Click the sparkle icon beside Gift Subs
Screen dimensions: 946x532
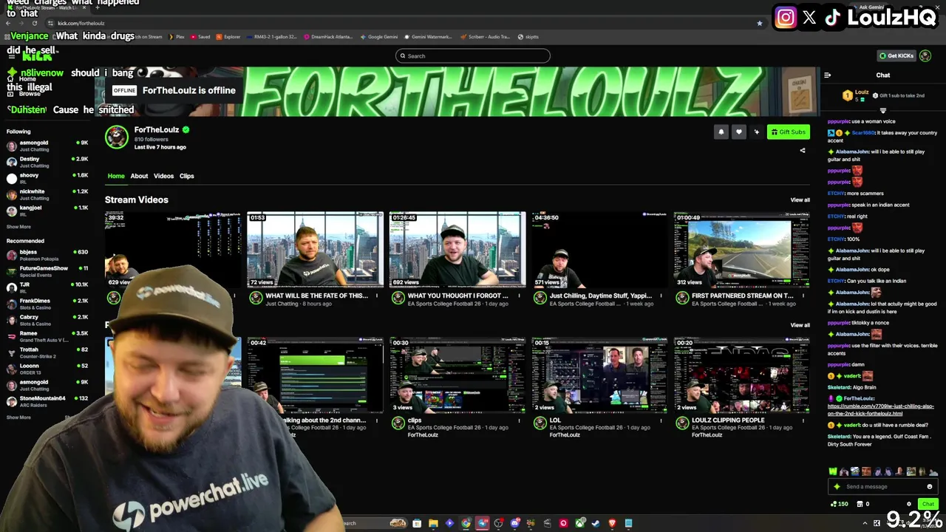point(756,132)
